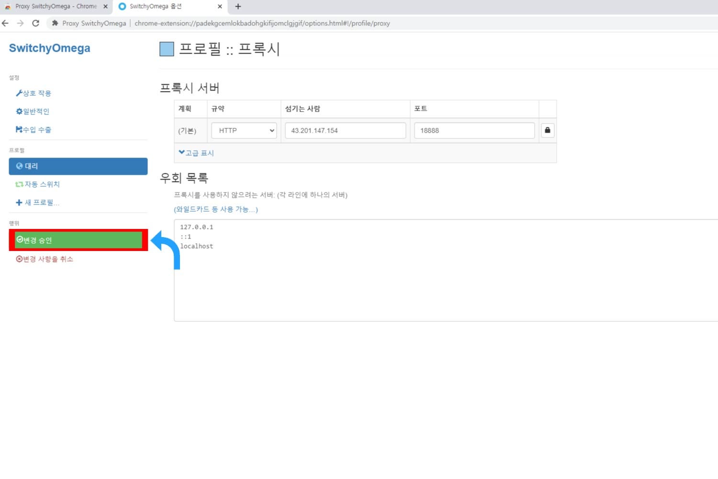Click the blue profile color swatch
This screenshot has height=479, width=718.
click(x=167, y=49)
